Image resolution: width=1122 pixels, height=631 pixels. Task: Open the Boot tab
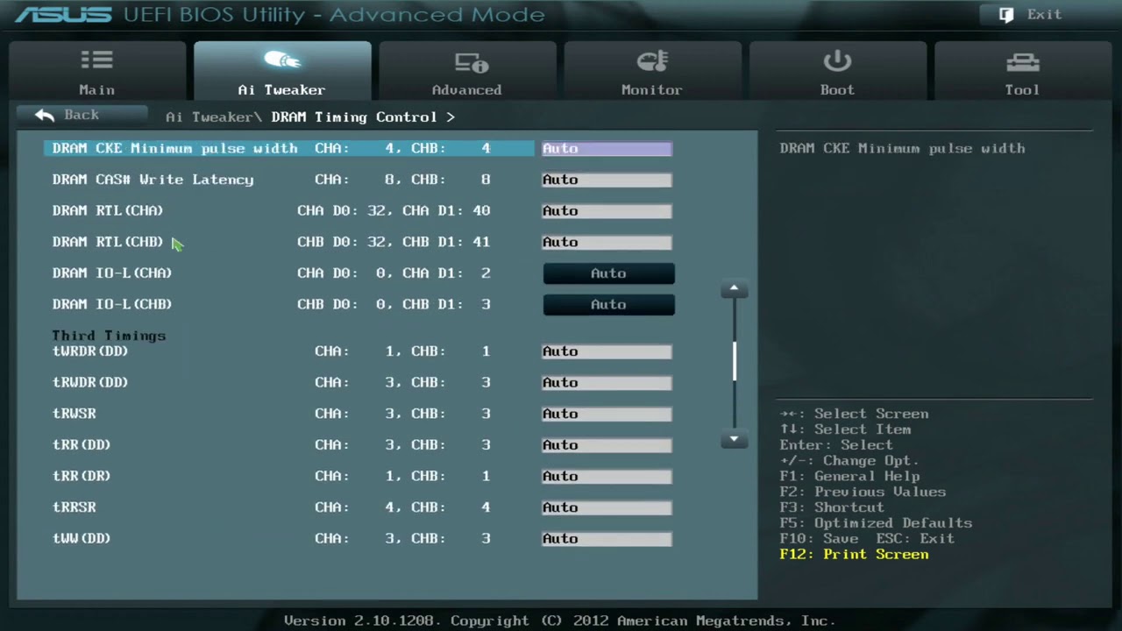click(837, 70)
